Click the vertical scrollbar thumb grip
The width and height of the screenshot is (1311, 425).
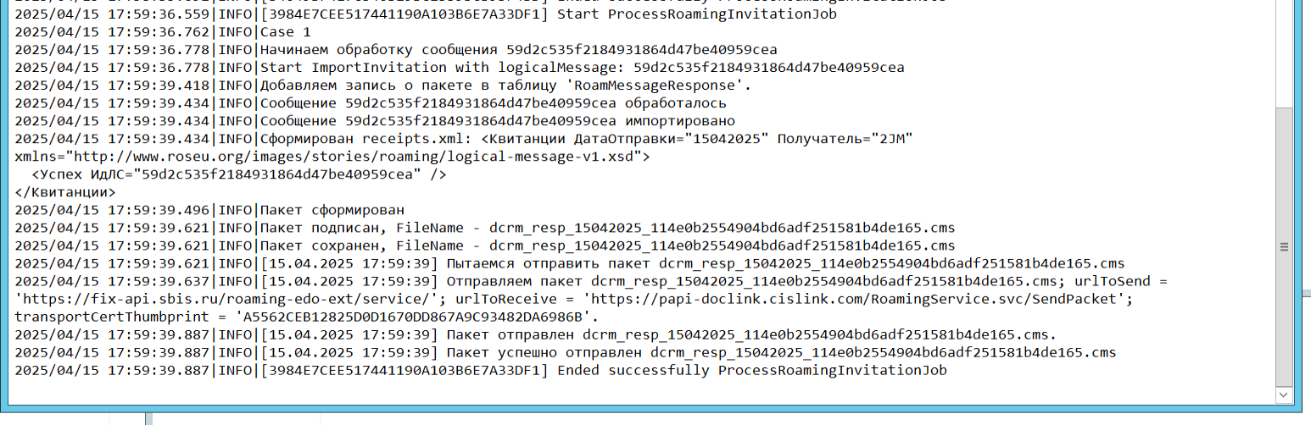click(x=1284, y=246)
